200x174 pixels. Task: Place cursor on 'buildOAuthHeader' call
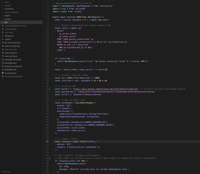click(x=85, y=103)
